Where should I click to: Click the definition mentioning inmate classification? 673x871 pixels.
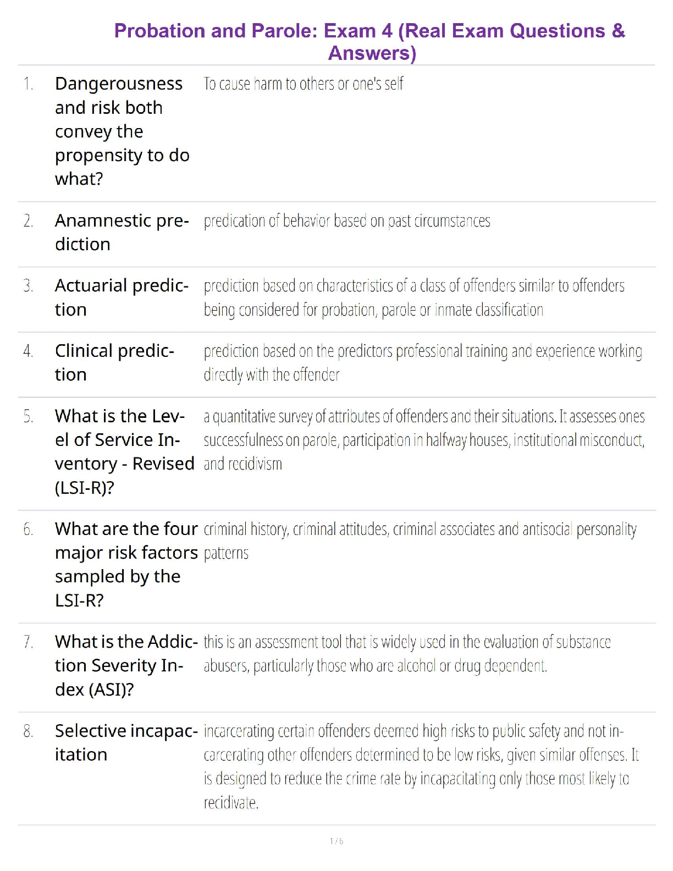pyautogui.click(x=414, y=297)
